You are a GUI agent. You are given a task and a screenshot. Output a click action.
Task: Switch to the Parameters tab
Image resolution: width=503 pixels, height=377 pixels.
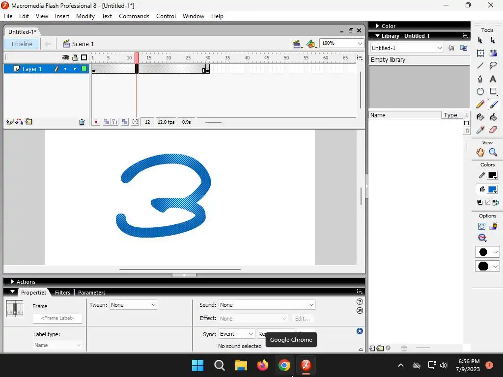pos(92,293)
